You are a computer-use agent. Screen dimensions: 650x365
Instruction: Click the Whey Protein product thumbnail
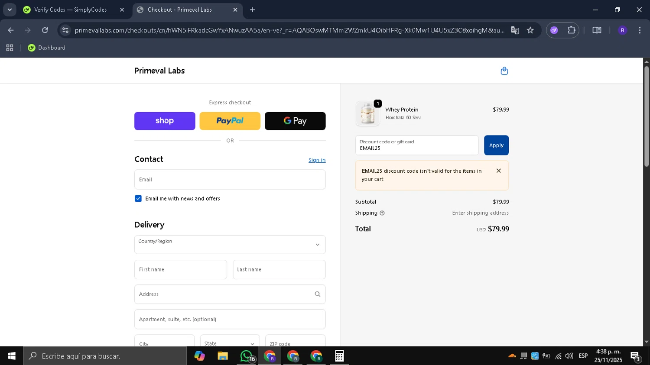(x=367, y=113)
